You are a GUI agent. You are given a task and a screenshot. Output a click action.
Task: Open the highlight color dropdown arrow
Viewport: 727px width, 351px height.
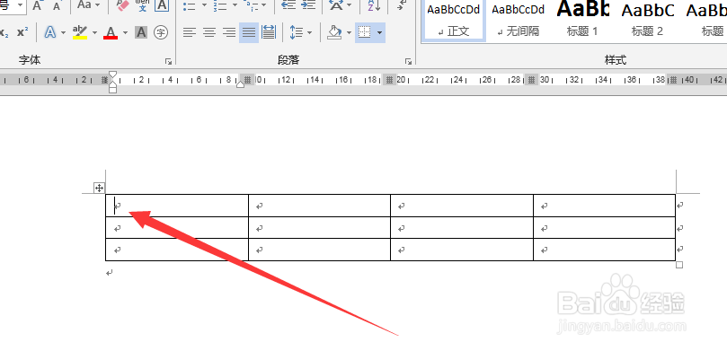pyautogui.click(x=94, y=32)
